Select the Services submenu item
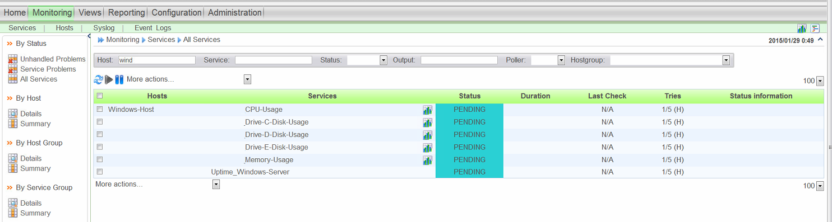The image size is (832, 222). (22, 28)
